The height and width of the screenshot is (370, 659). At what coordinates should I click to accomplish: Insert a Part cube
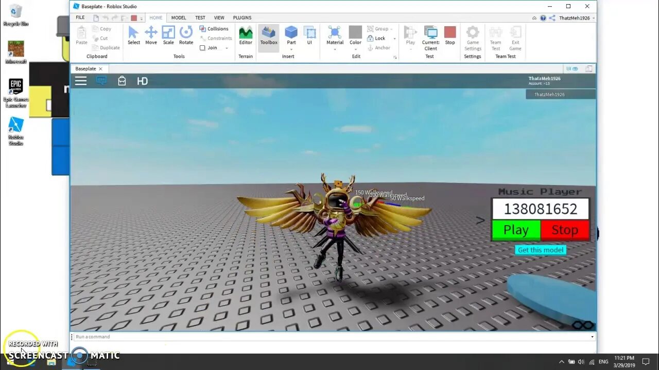tap(291, 33)
